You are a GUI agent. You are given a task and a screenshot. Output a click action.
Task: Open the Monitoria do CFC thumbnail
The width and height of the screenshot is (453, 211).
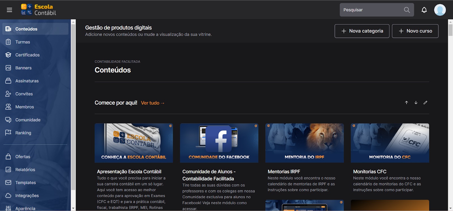tap(390, 143)
